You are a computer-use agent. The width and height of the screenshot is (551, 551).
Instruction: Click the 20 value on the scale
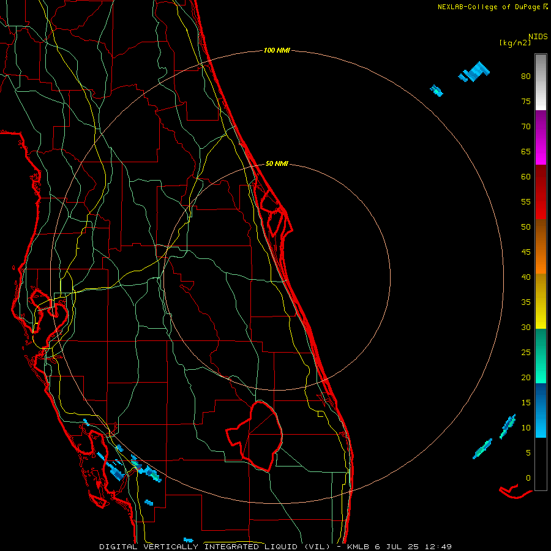(x=526, y=378)
